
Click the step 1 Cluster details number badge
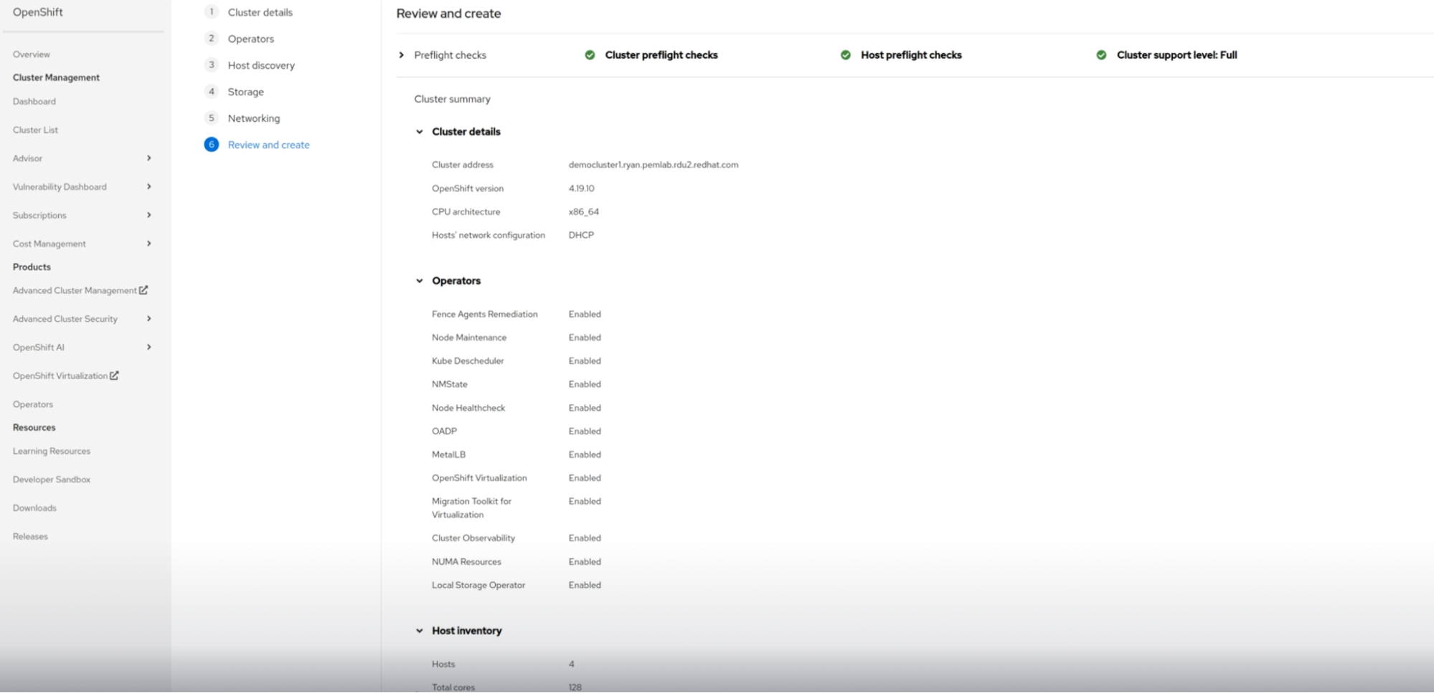coord(211,11)
